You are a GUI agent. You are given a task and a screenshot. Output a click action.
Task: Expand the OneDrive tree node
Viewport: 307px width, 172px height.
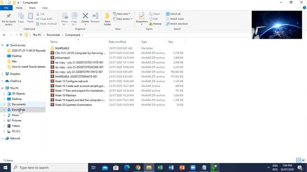coord(2,81)
